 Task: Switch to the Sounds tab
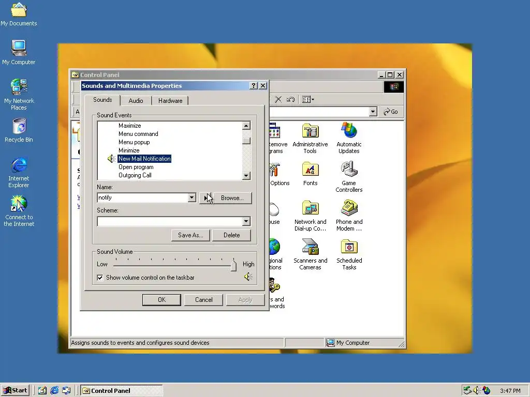coord(102,100)
